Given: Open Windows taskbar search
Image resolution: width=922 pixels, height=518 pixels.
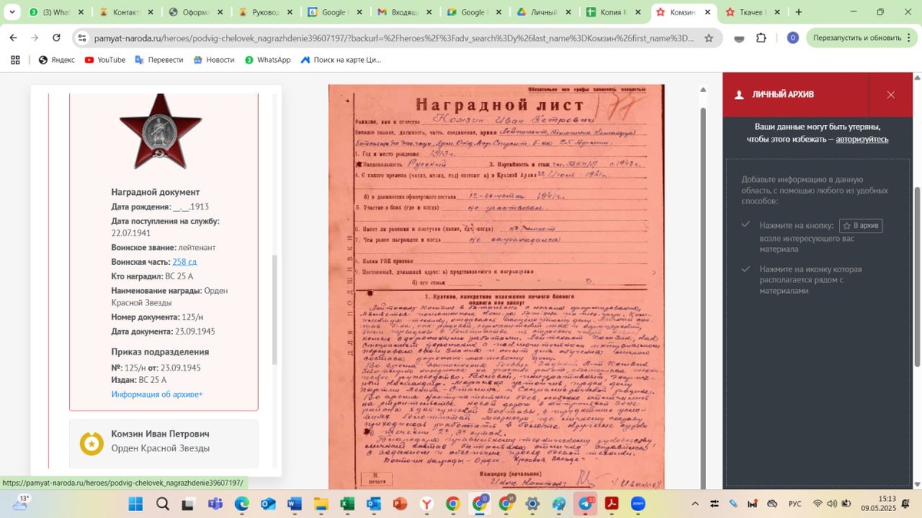Looking at the screenshot, I should [162, 504].
